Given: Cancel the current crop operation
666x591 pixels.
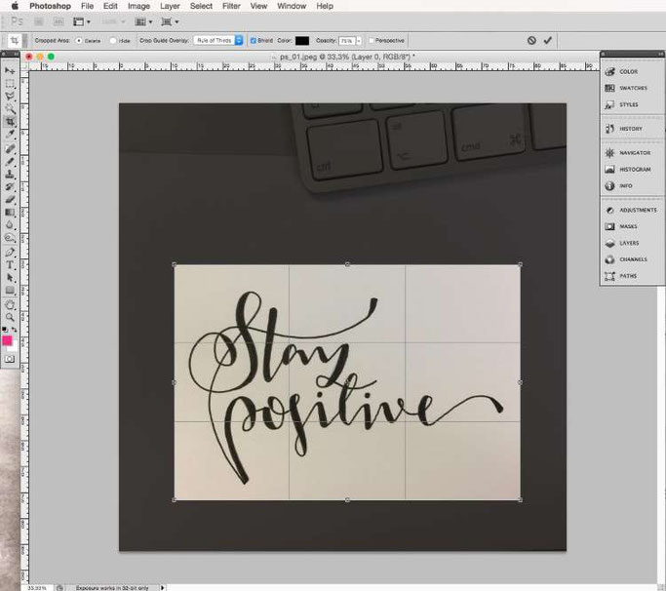Looking at the screenshot, I should pos(531,40).
